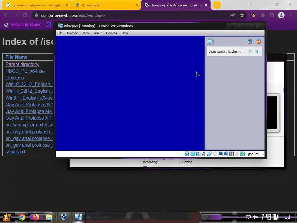Open the Chrome profile avatar icon
This screenshot has width=297, height=223.
pos(281,15)
